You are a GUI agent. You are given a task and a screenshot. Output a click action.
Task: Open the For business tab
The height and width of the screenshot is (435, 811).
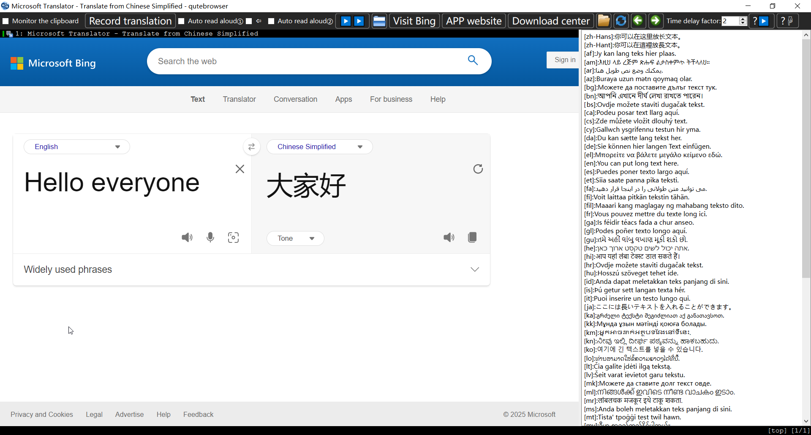click(391, 99)
